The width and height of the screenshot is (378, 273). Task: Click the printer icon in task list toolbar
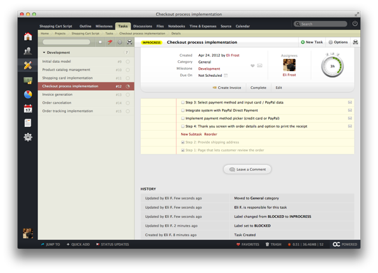click(129, 43)
